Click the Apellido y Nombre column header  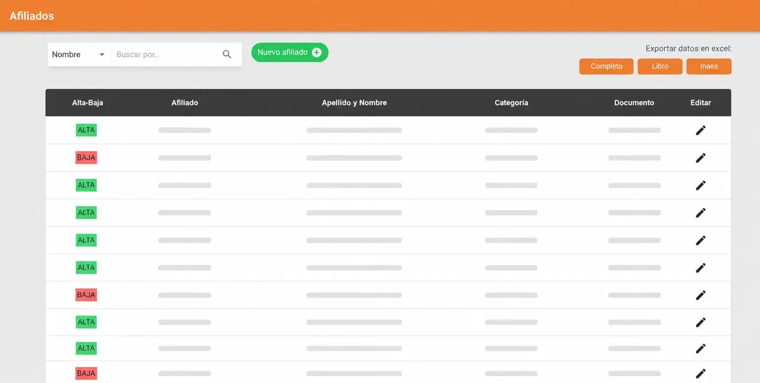coord(354,103)
